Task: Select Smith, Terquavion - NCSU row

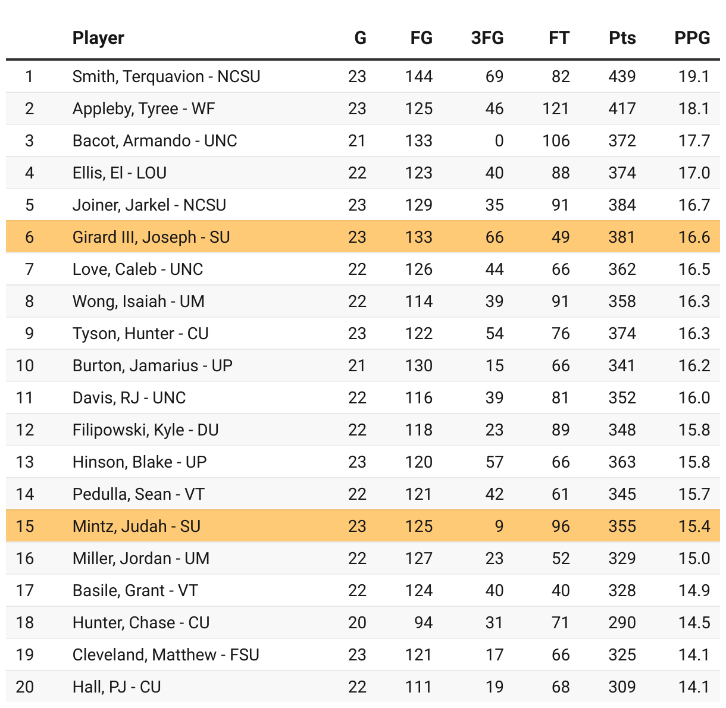Action: coord(363,76)
